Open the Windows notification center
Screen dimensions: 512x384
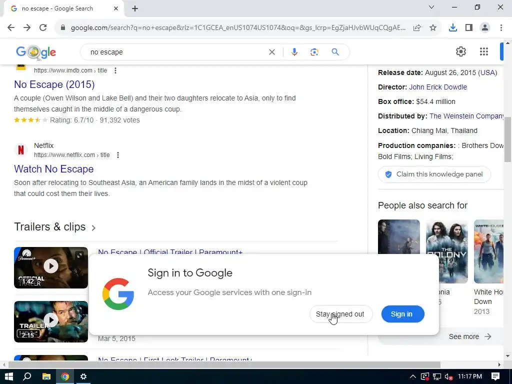(x=495, y=376)
